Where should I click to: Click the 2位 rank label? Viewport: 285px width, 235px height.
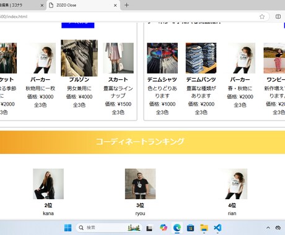(x=48, y=205)
